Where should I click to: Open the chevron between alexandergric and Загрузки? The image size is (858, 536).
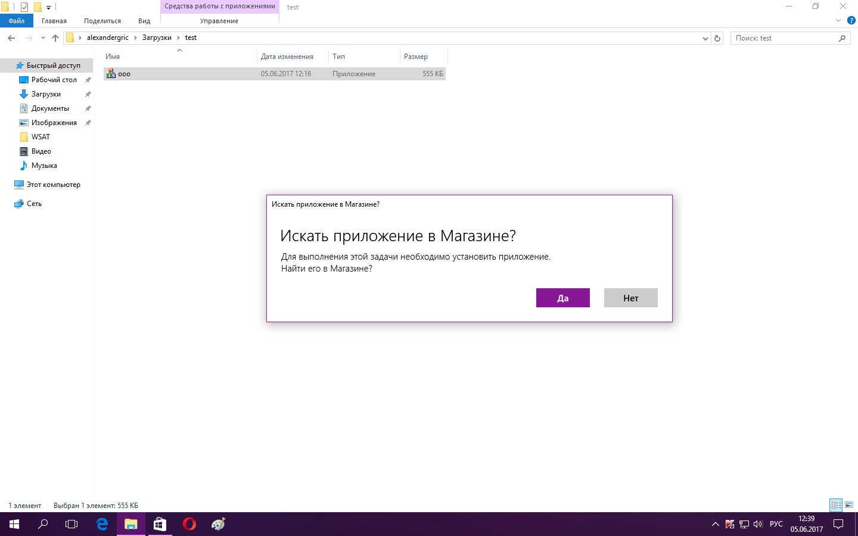coord(135,38)
